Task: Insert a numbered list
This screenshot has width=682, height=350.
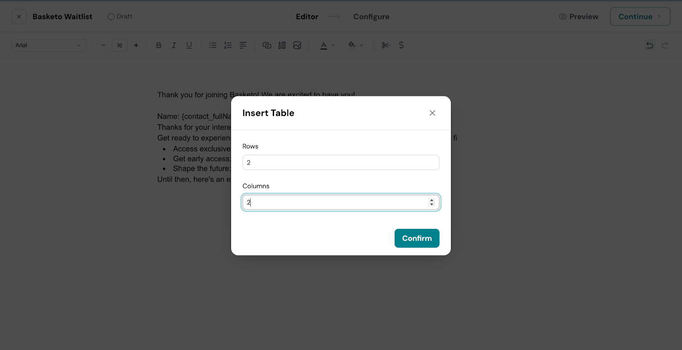Action: pos(228,45)
